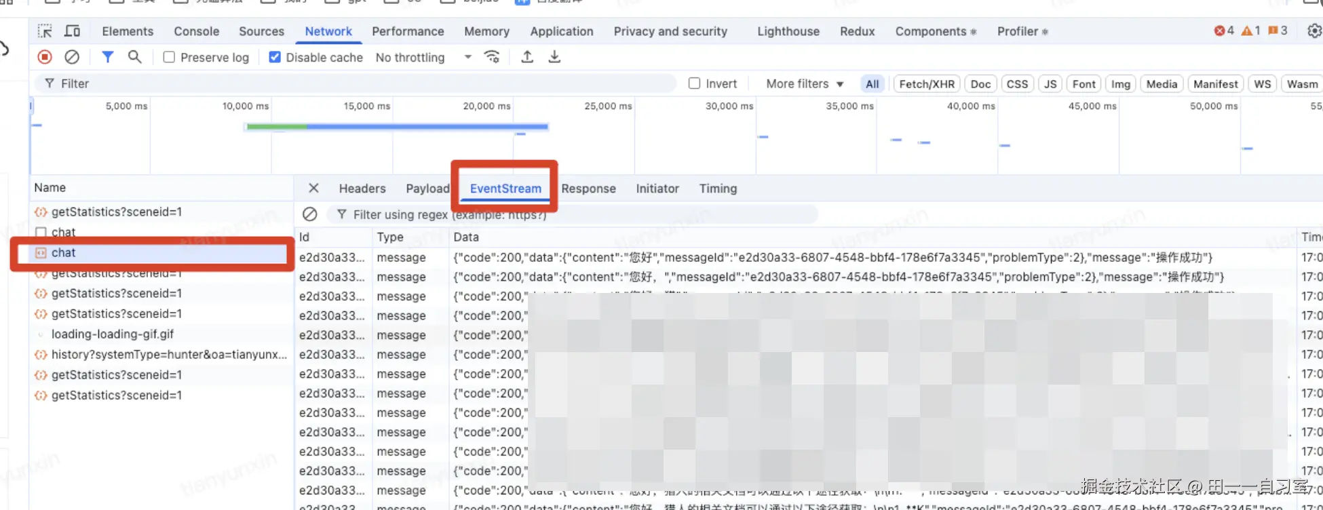Screen dimensions: 1323x510
Task: Uncheck Disable cache checkbox
Action: click(275, 57)
